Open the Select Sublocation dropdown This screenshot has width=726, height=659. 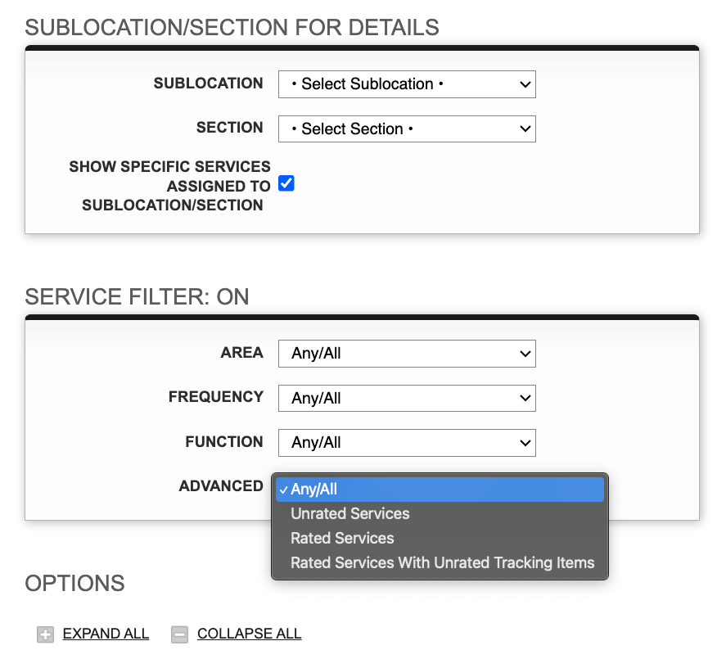pos(407,84)
